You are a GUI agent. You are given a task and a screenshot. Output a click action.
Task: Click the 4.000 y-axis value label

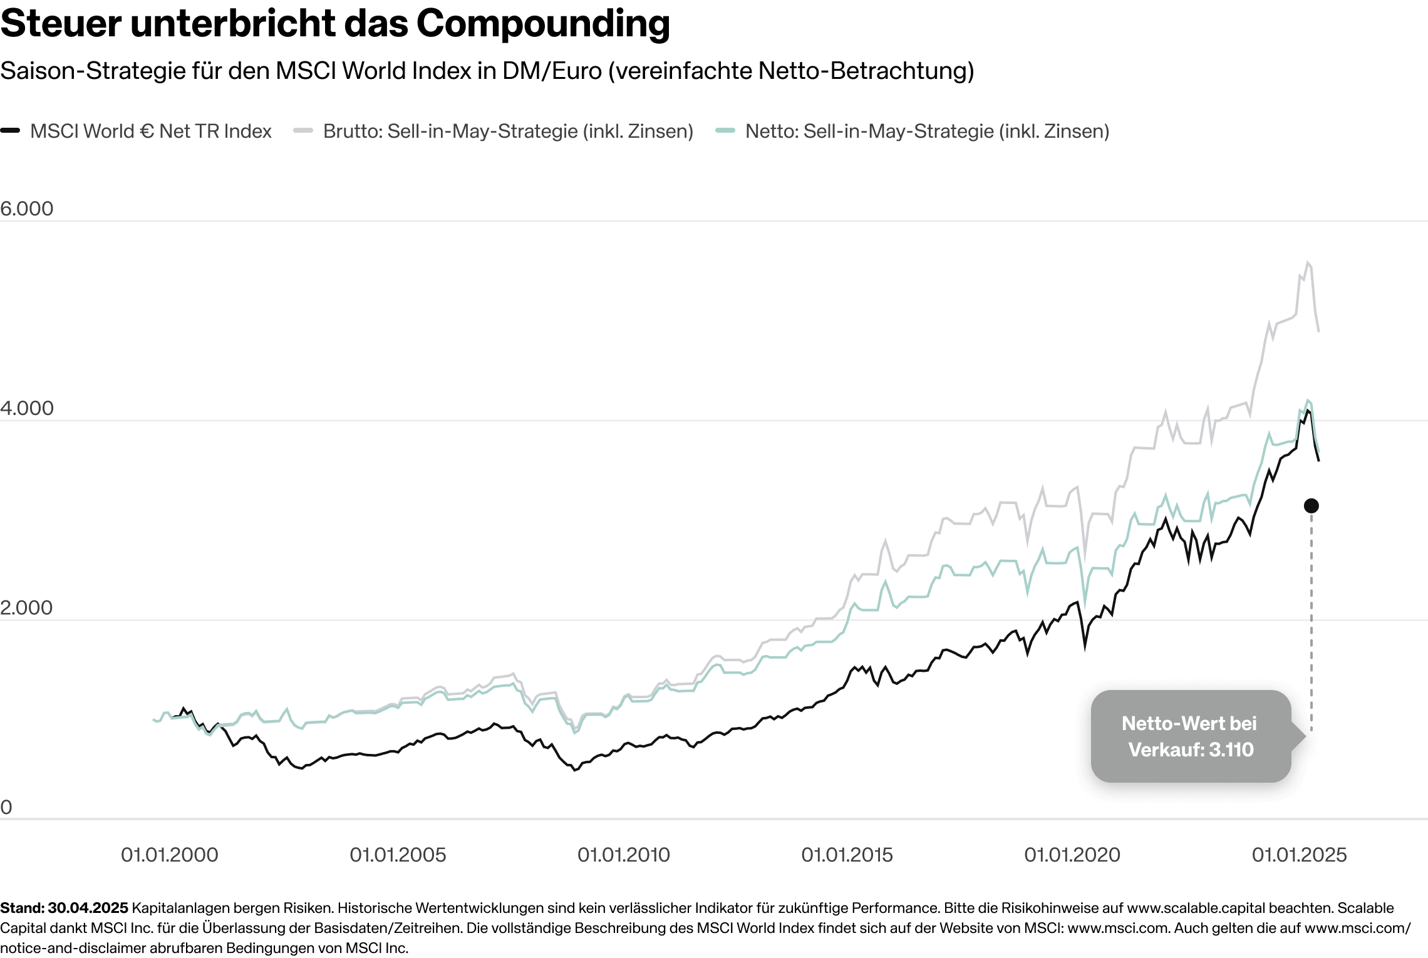[27, 409]
